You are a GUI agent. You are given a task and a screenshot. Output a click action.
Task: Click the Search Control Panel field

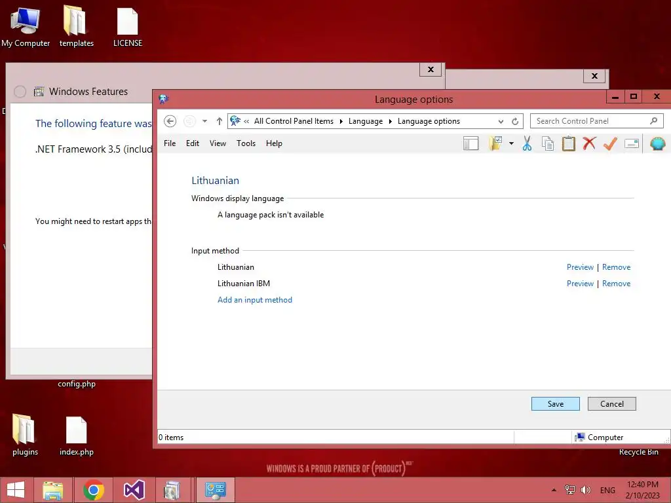point(597,121)
